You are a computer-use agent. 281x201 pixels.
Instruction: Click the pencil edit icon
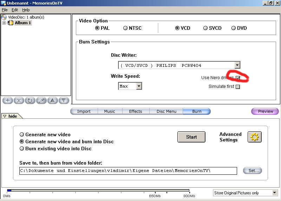pos(41,100)
